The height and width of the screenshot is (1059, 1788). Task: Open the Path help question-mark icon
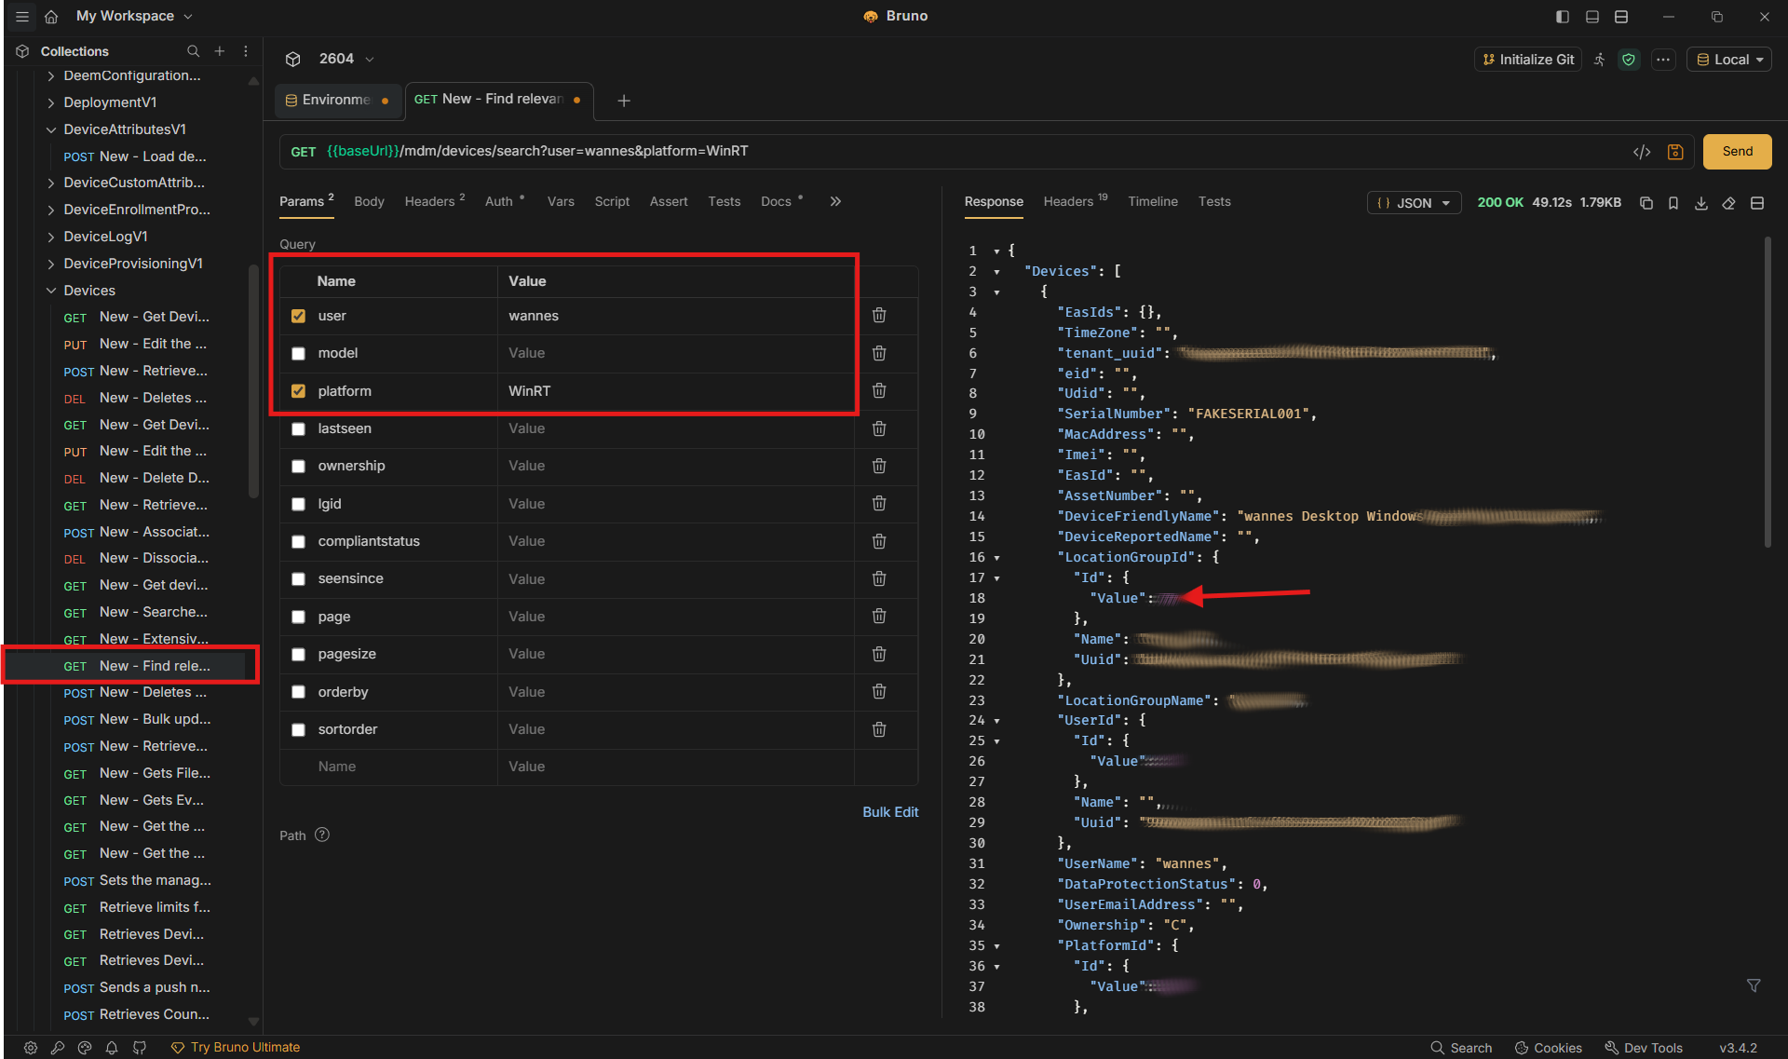322,835
